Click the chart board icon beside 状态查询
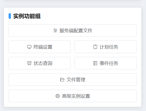 pos(29,63)
